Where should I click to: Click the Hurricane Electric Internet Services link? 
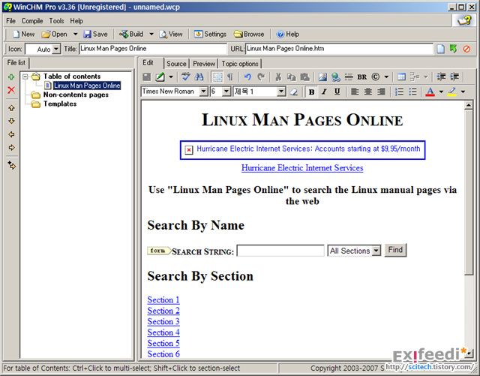(302, 168)
